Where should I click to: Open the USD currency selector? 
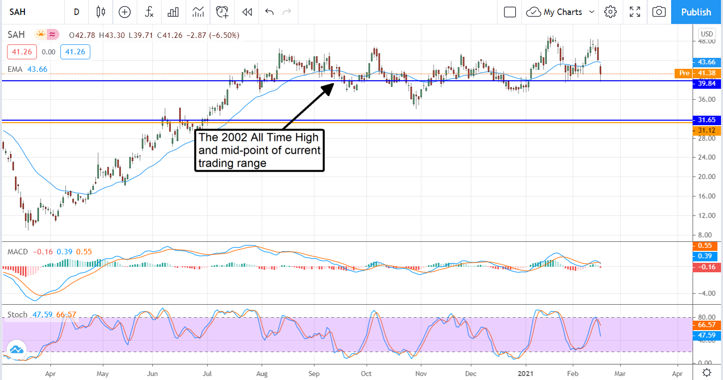[707, 34]
